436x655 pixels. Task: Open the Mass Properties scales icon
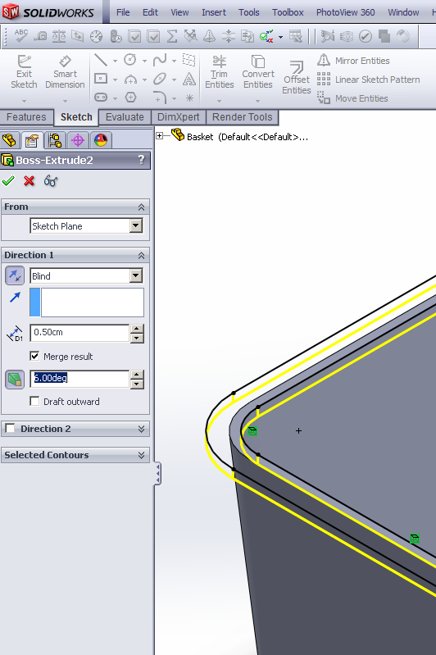(59, 36)
